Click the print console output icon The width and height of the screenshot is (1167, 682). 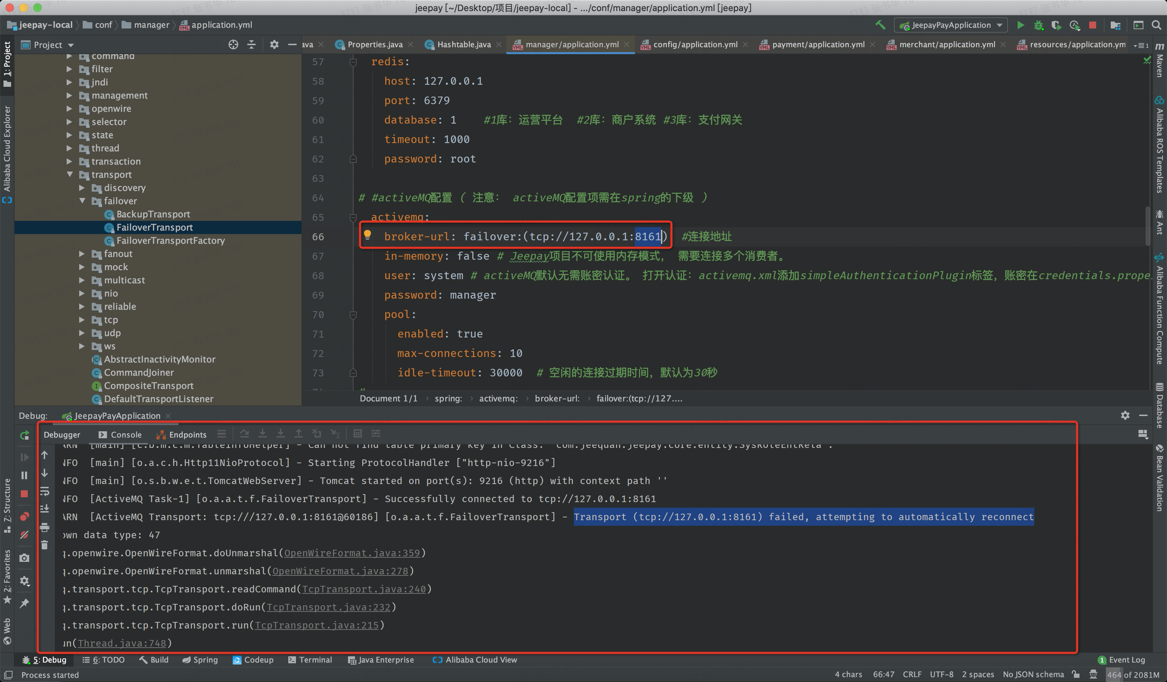pyautogui.click(x=44, y=527)
